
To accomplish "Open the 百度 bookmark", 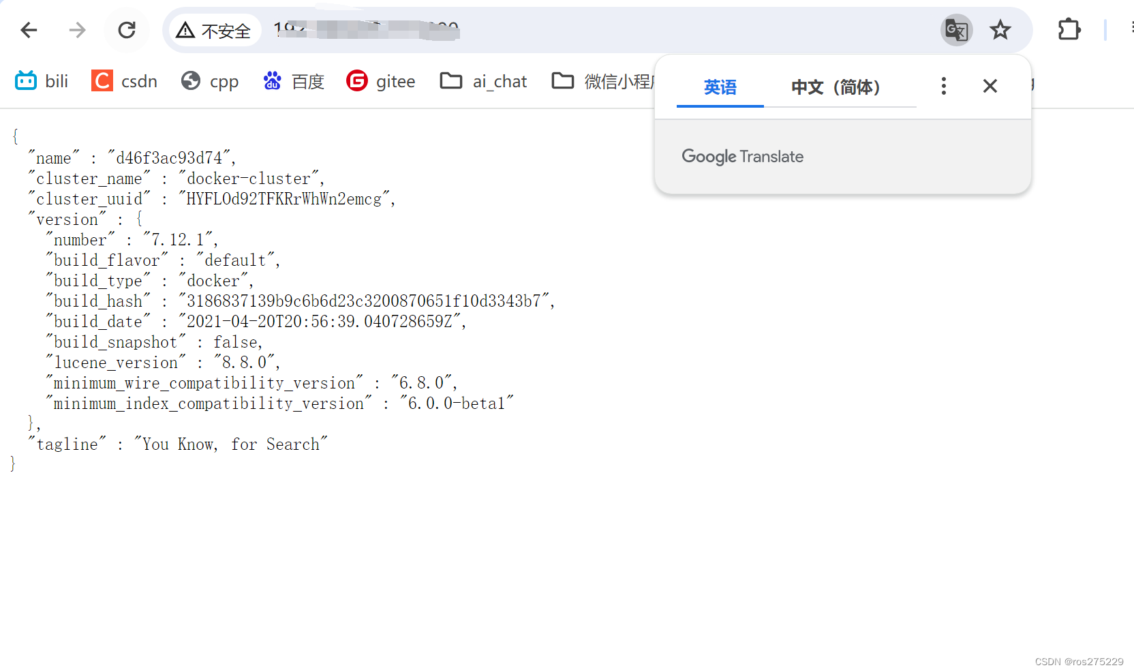I will click(293, 81).
